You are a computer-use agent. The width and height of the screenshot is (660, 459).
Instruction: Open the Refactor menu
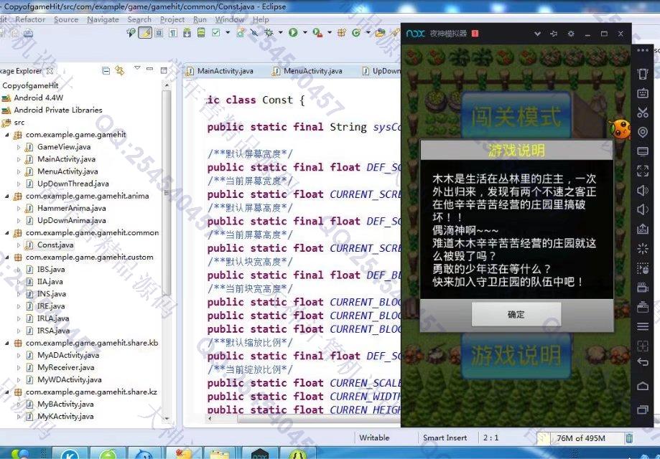[x=30, y=19]
